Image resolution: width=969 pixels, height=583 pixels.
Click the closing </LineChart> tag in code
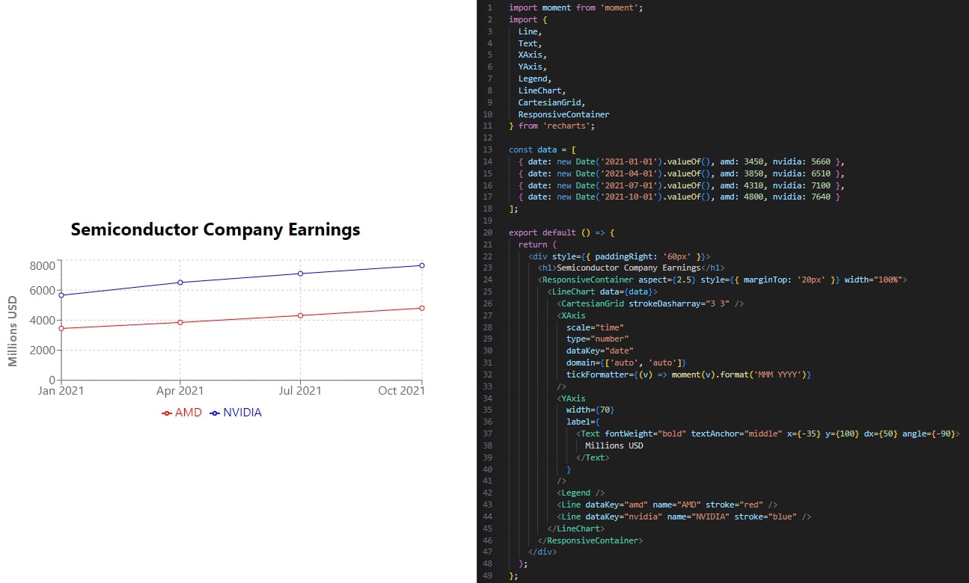(576, 528)
